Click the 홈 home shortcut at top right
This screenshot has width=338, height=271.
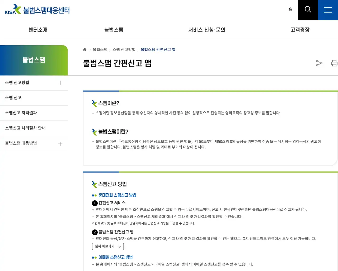(290, 9)
